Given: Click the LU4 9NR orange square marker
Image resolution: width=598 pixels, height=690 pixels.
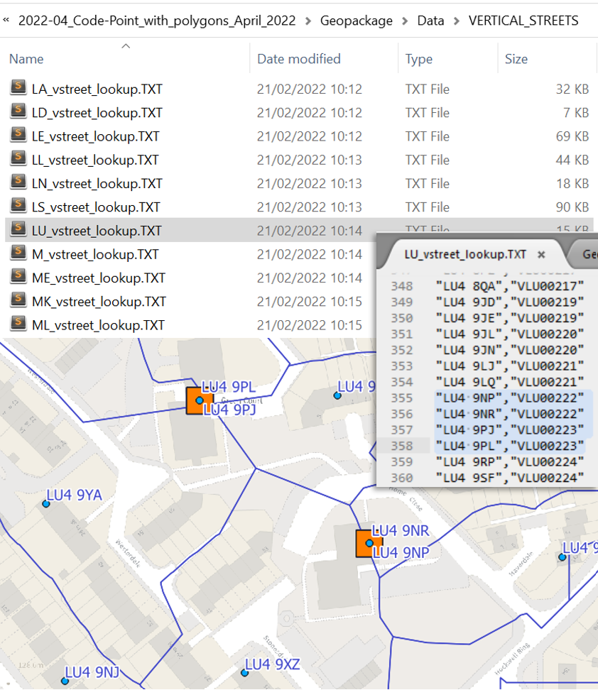Looking at the screenshot, I should (x=368, y=543).
